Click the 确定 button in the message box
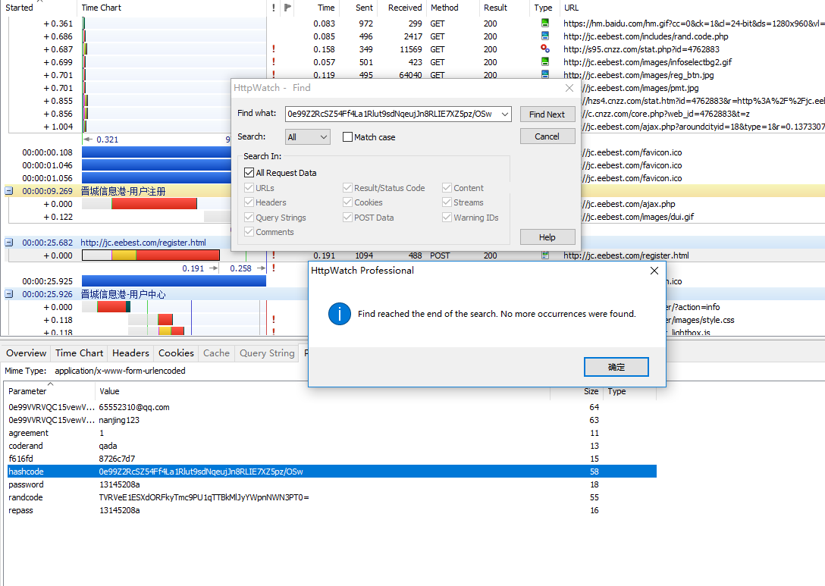Screen dimensions: 825x586 (616, 367)
